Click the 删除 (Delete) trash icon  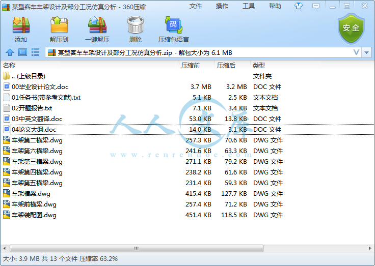tap(136, 25)
